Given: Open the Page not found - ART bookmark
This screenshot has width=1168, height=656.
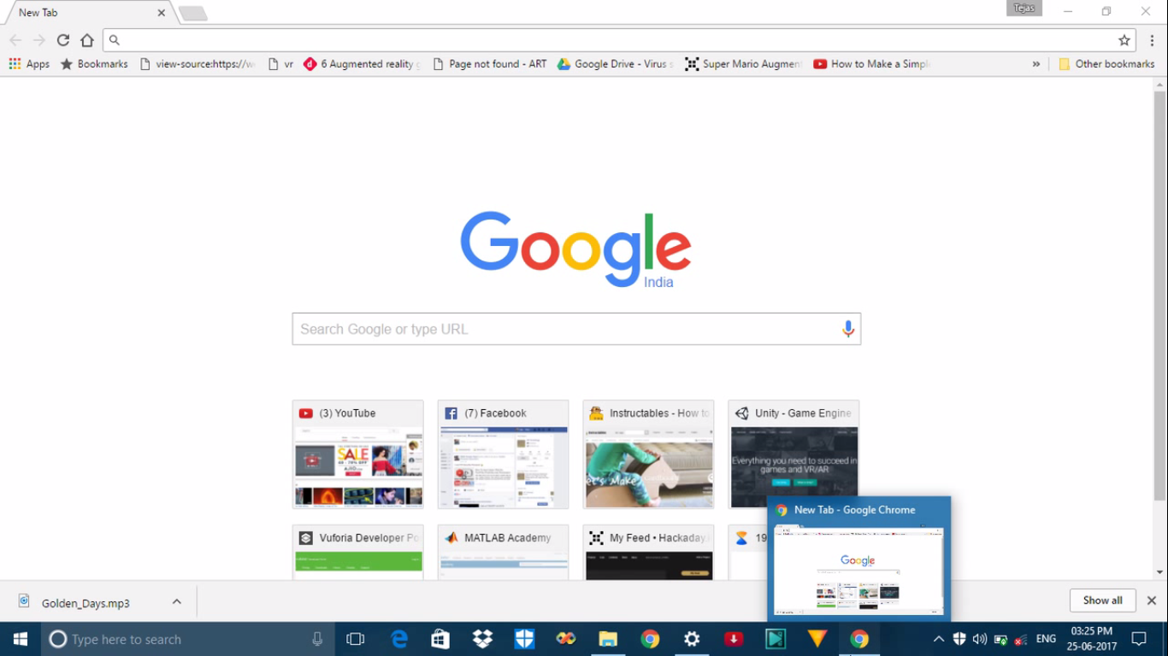Looking at the screenshot, I should (x=490, y=64).
